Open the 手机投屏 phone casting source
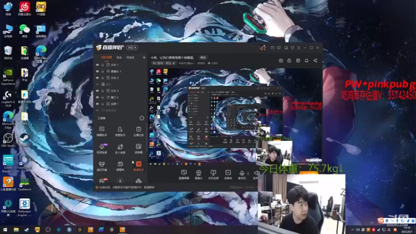 [x=213, y=175]
